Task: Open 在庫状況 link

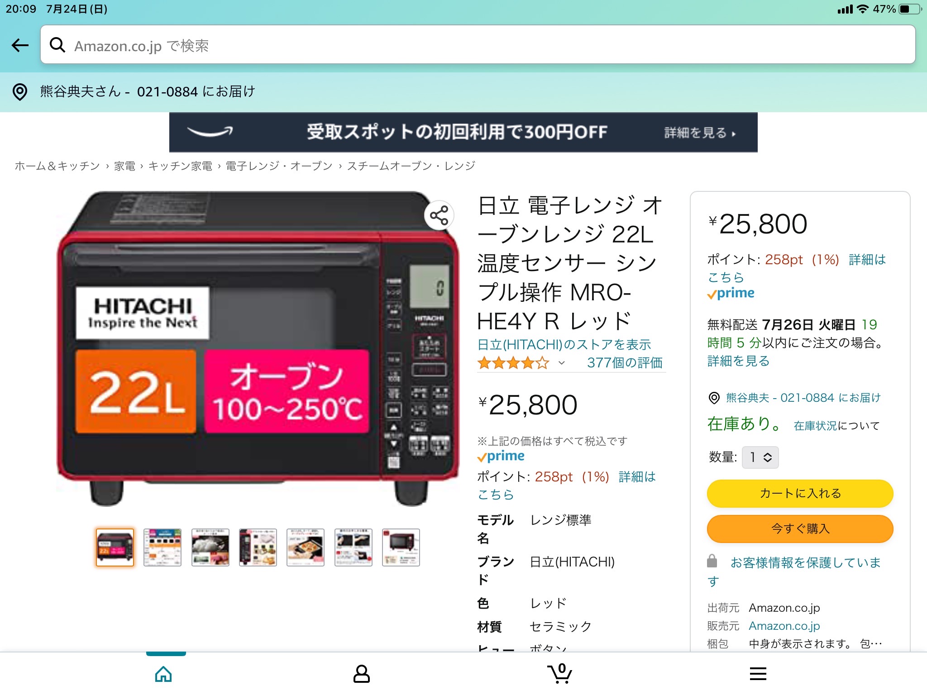Action: click(815, 426)
